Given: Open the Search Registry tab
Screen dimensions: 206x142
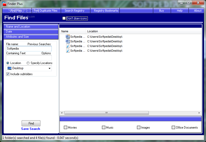Looking at the screenshot, I should (x=75, y=11).
